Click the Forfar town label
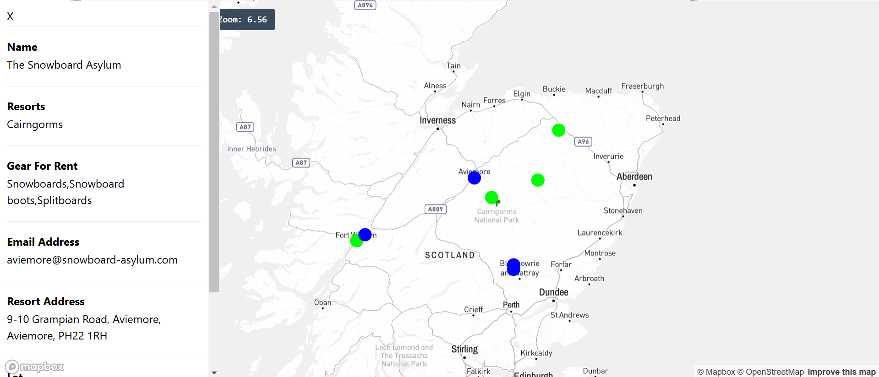879x377 pixels. 561,264
